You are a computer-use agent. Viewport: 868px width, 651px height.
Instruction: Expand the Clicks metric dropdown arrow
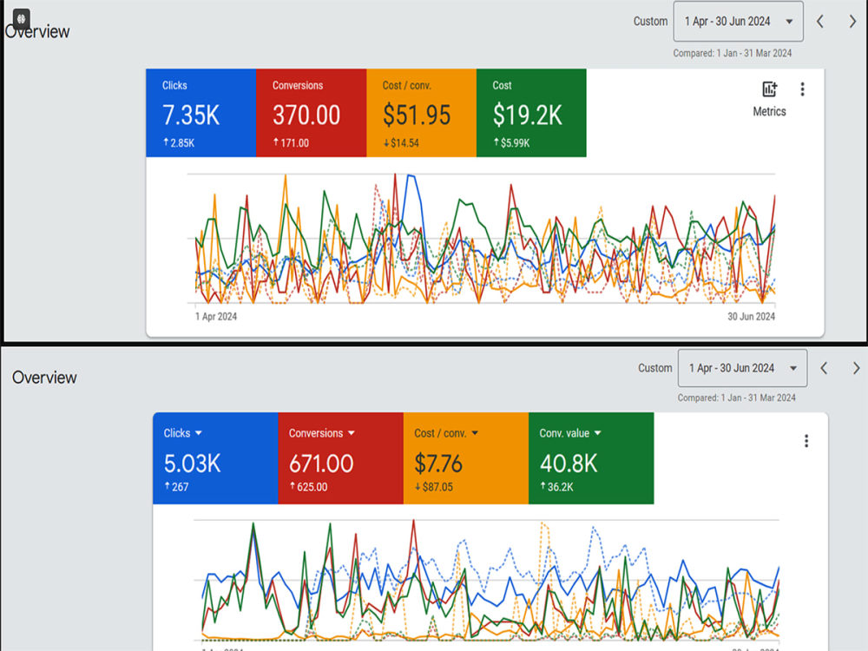tap(199, 433)
